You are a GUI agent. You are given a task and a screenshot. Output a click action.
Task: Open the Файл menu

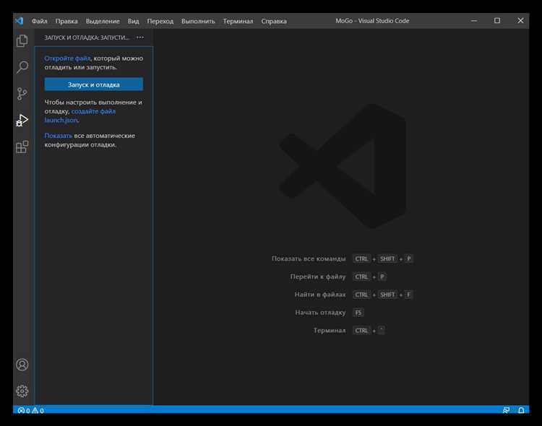click(39, 21)
